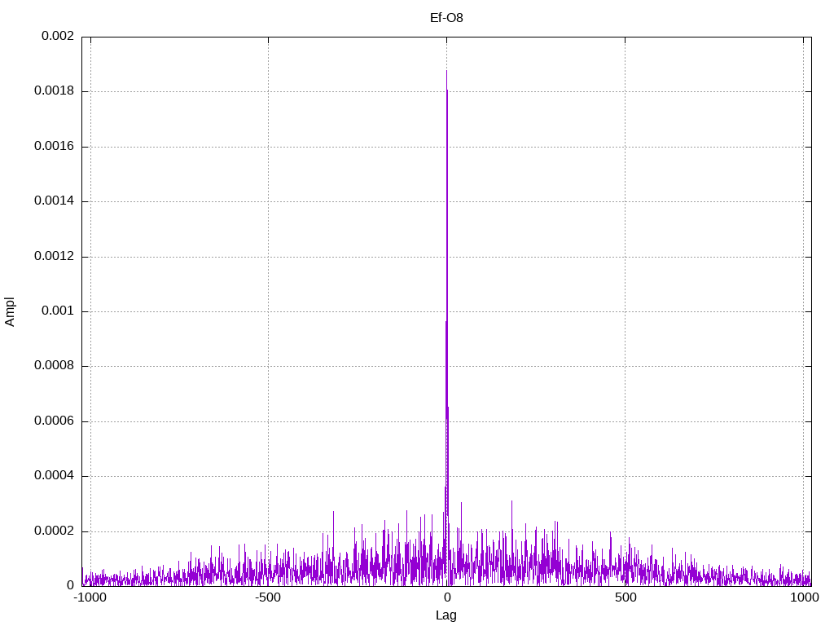Screen dimensions: 834x626
Task: Click y-axis tick value 0.0016
Action: coord(54,146)
